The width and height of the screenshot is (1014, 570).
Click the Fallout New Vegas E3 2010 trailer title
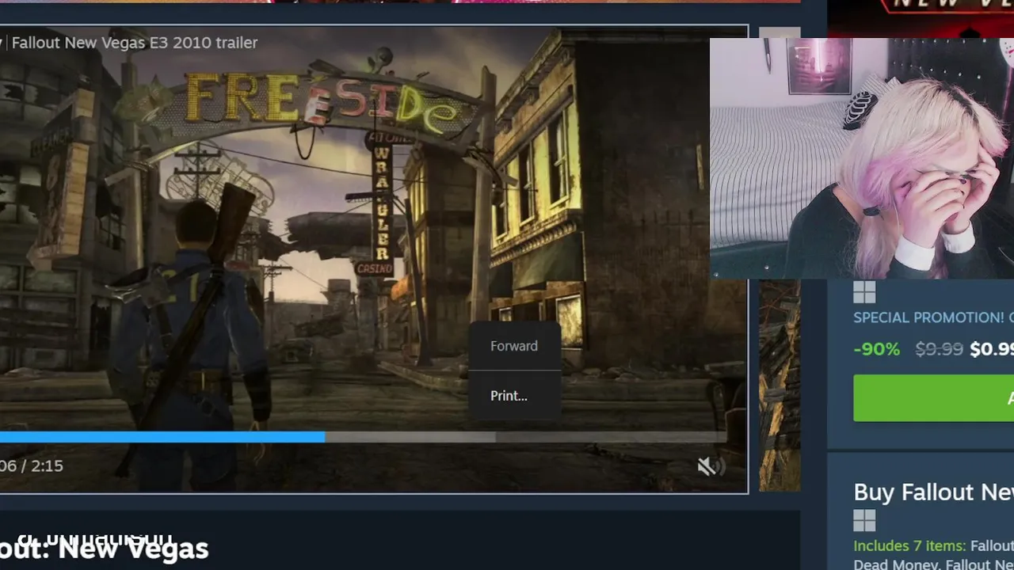pyautogui.click(x=134, y=43)
